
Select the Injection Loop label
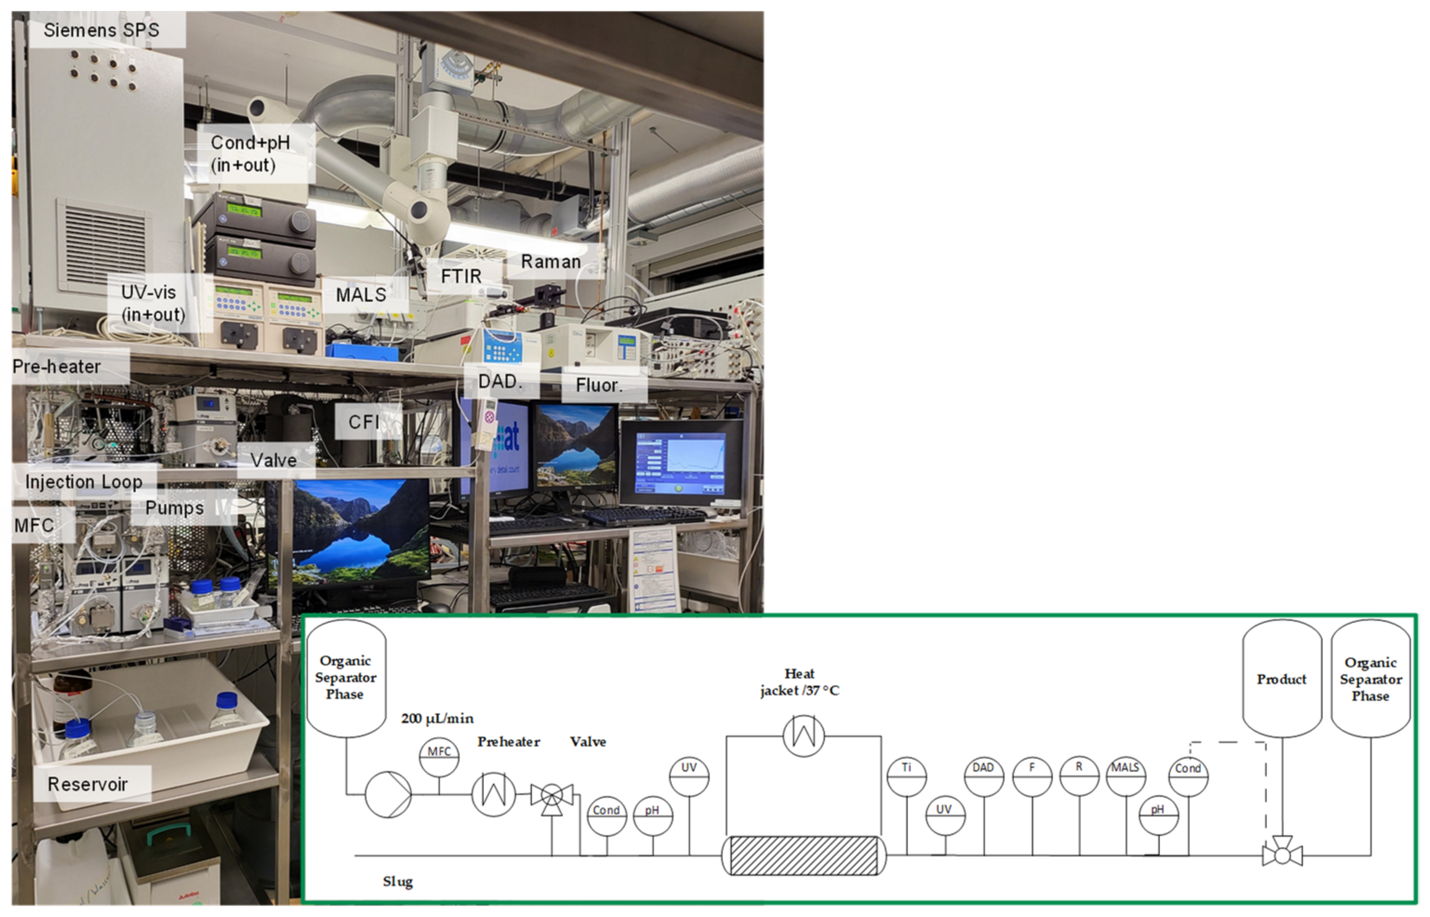coord(84,482)
